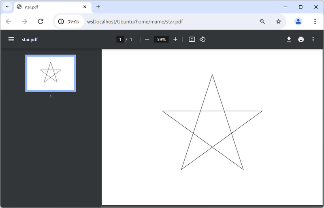Select the star.pdf browser tab
The height and width of the screenshot is (208, 324).
pyautogui.click(x=53, y=7)
